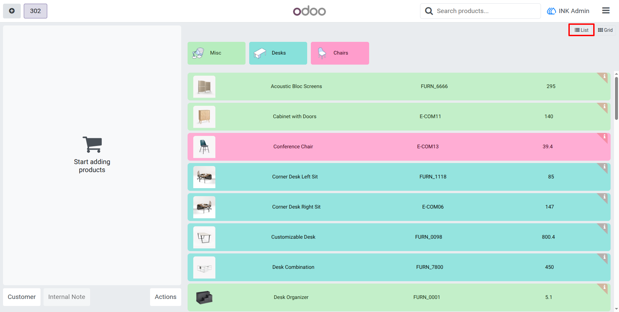Click Desk Organizer product image

point(204,298)
